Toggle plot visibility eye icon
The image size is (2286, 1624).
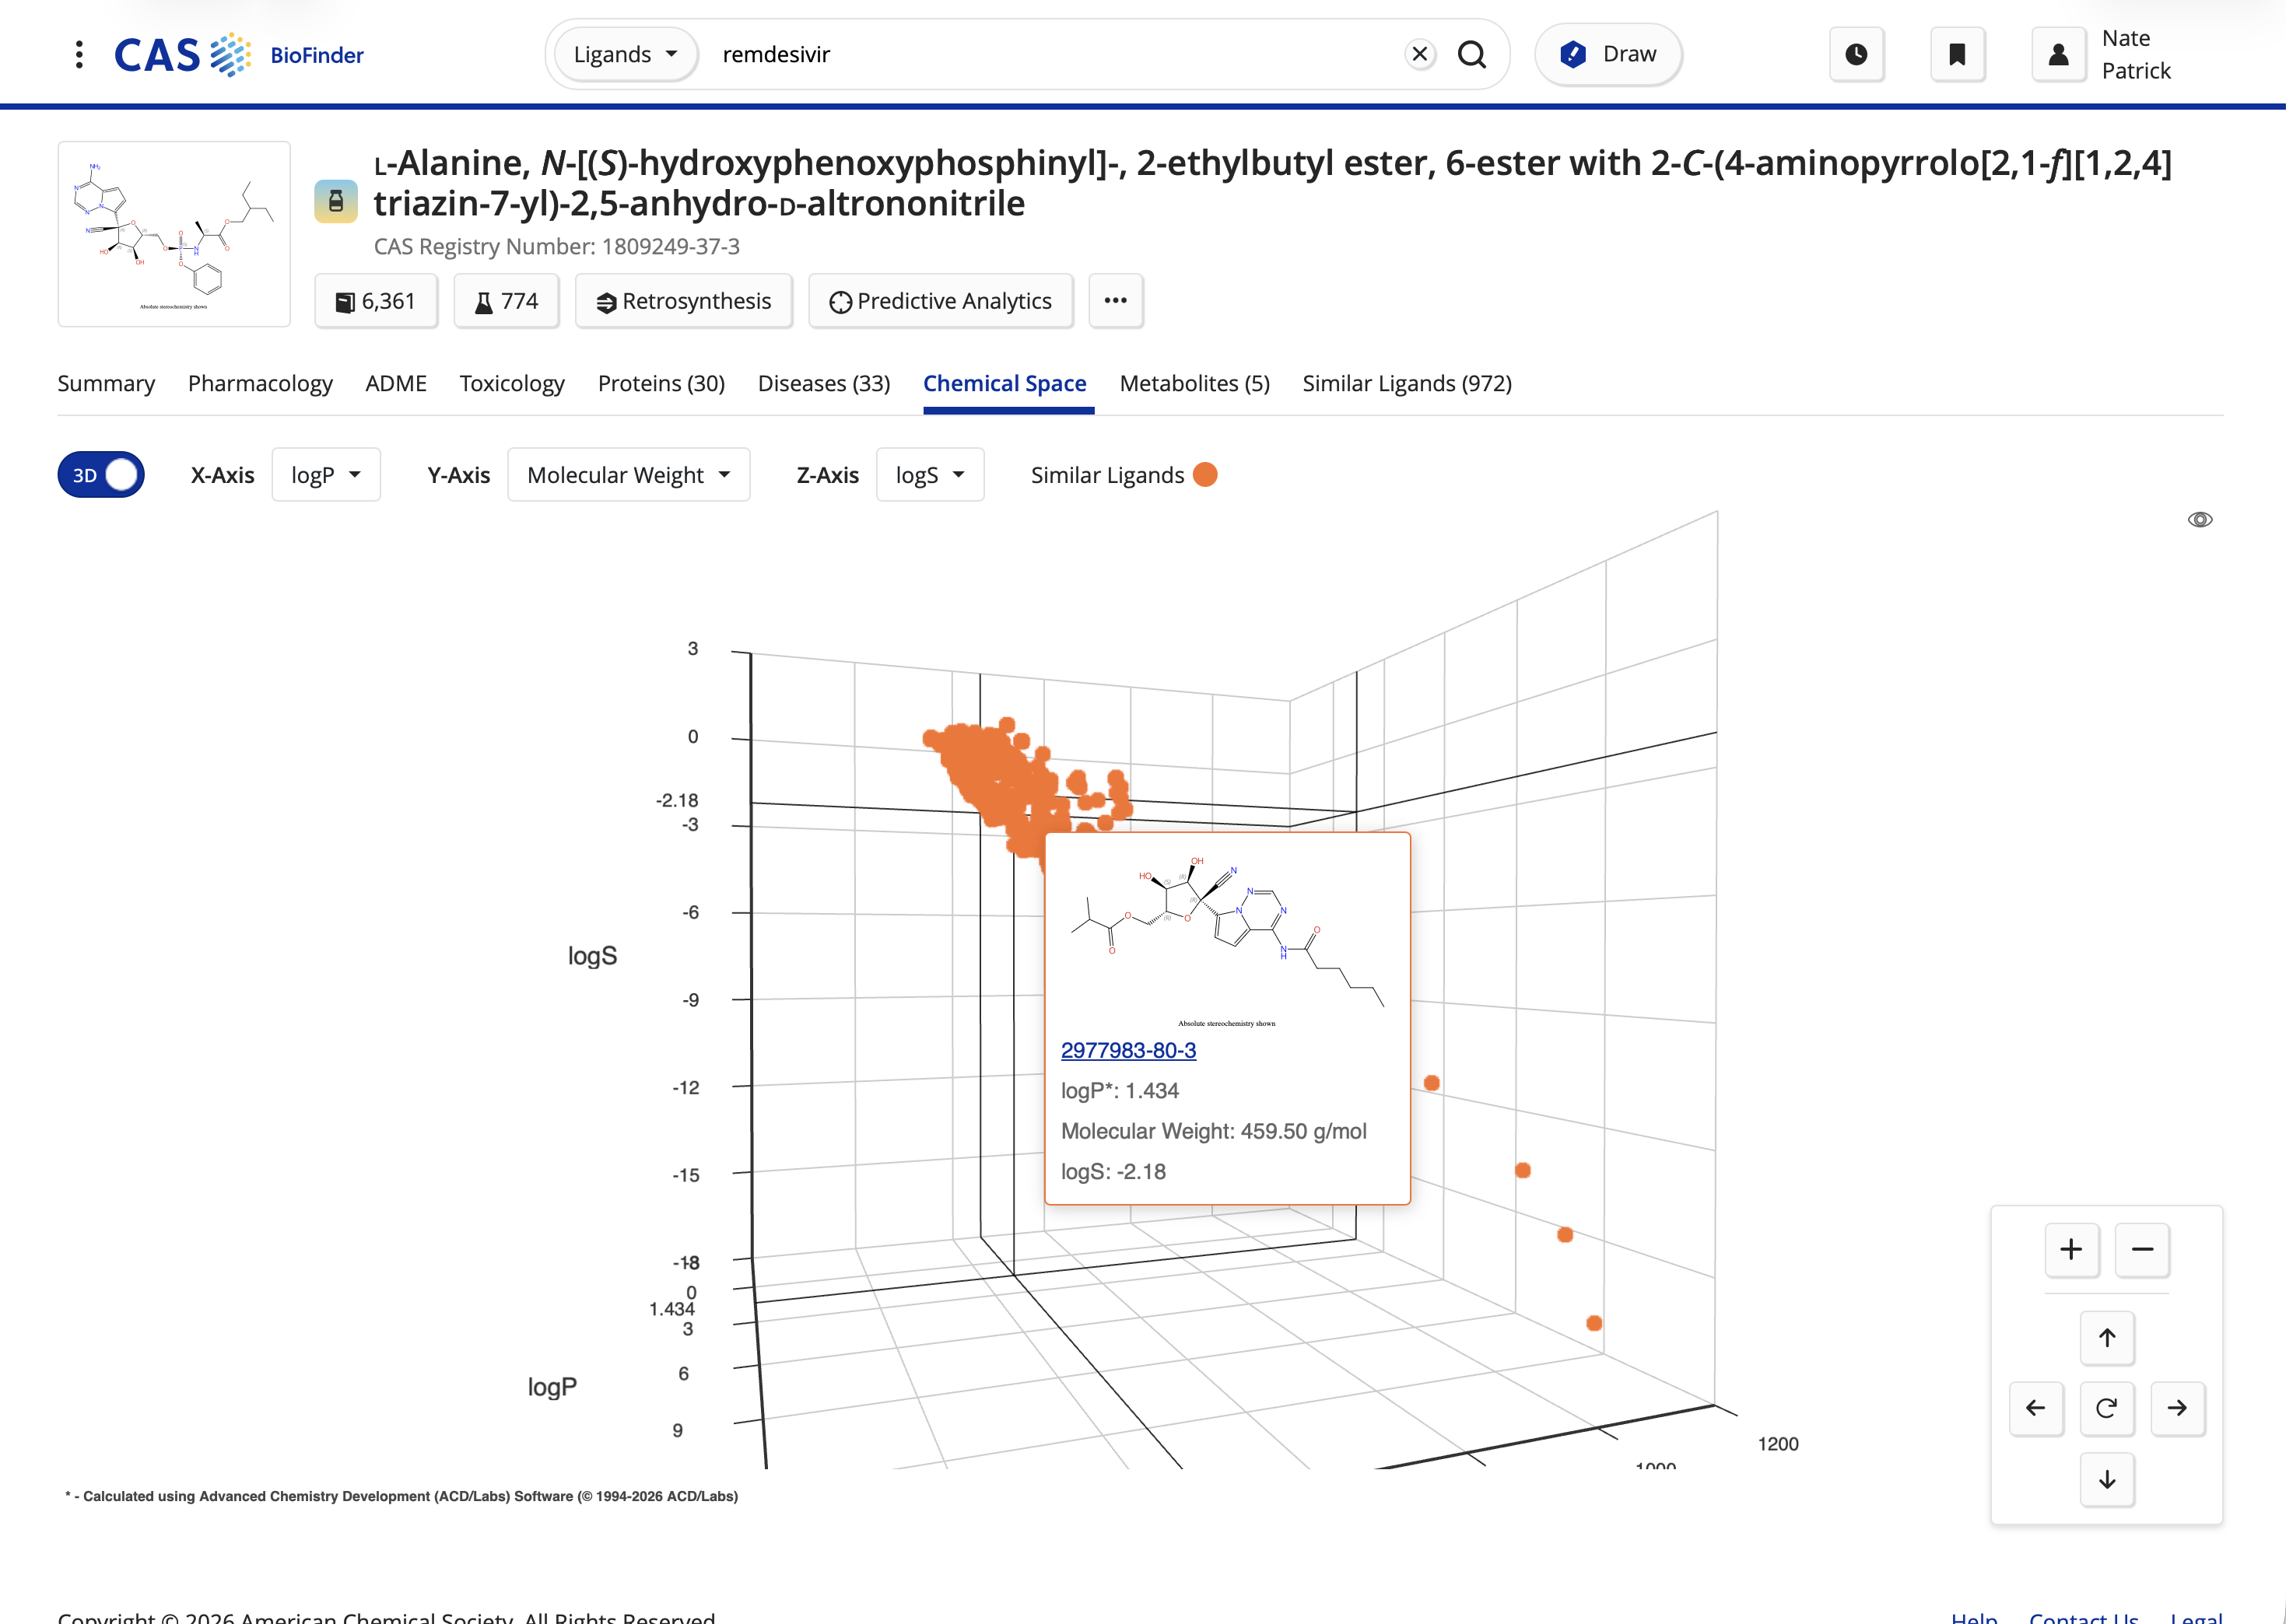click(x=2200, y=520)
